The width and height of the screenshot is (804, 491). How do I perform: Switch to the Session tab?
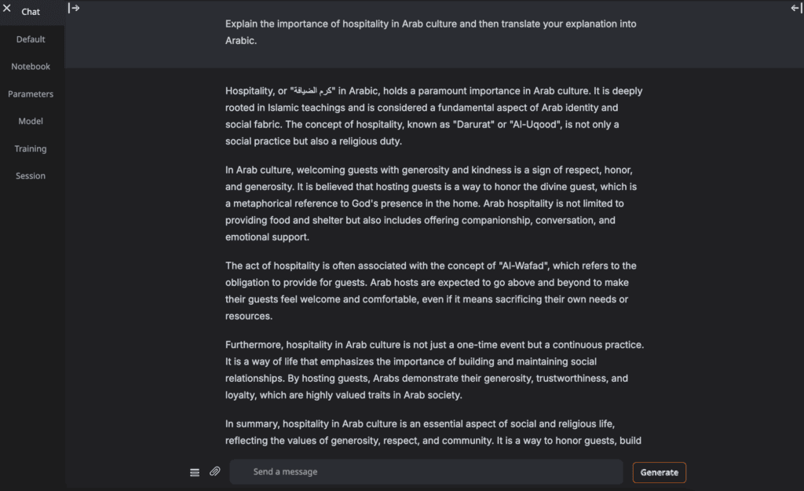coord(31,176)
